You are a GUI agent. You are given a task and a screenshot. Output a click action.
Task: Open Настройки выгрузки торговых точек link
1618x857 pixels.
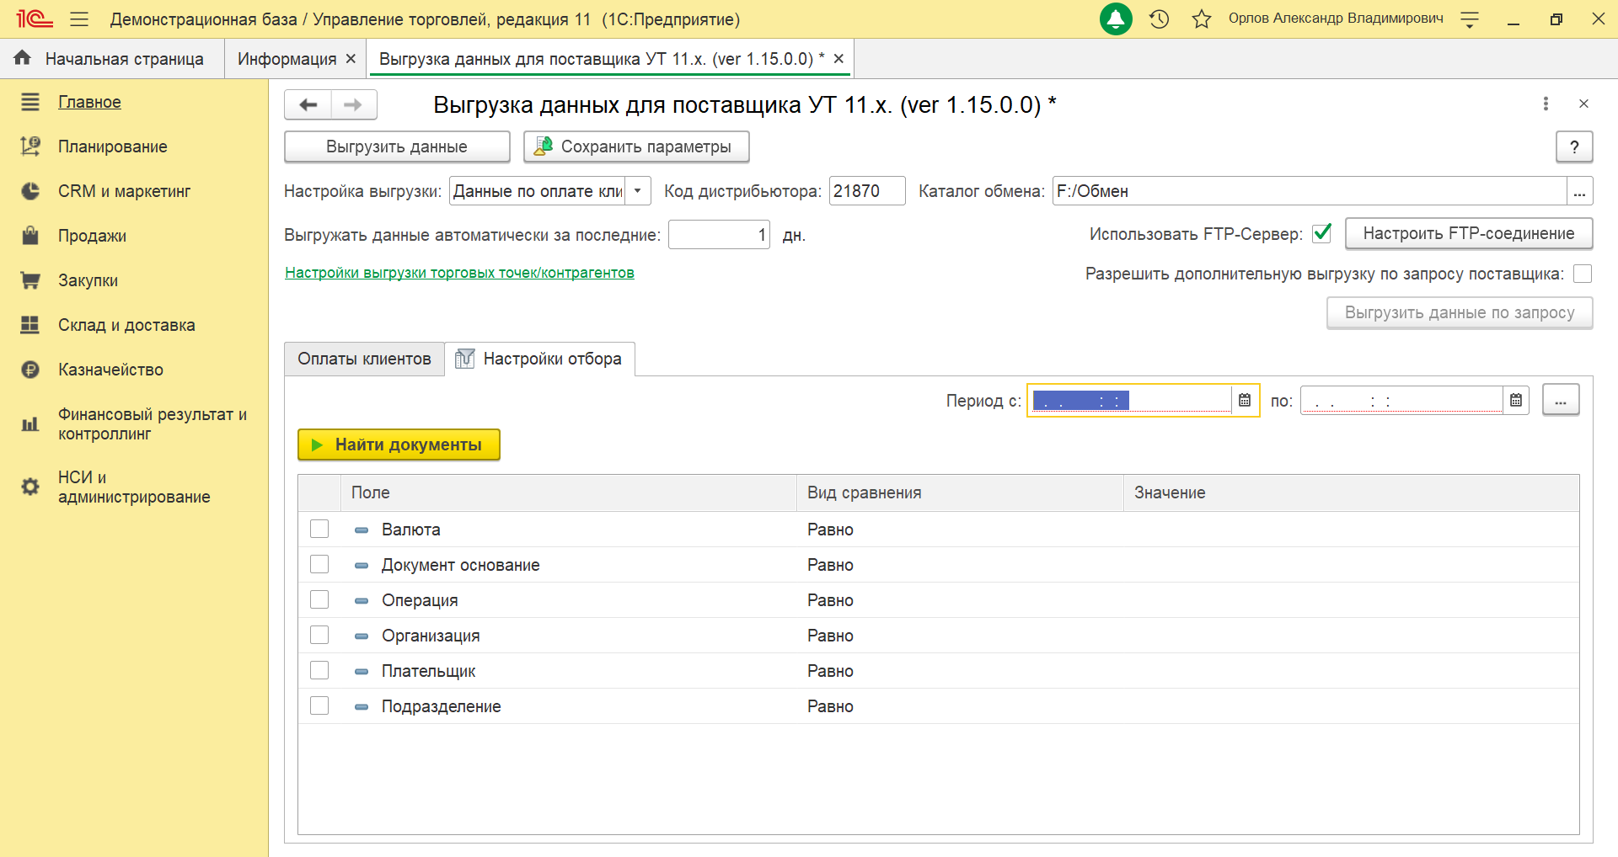459,273
